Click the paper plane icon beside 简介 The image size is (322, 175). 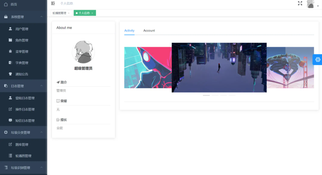pyautogui.click(x=58, y=82)
